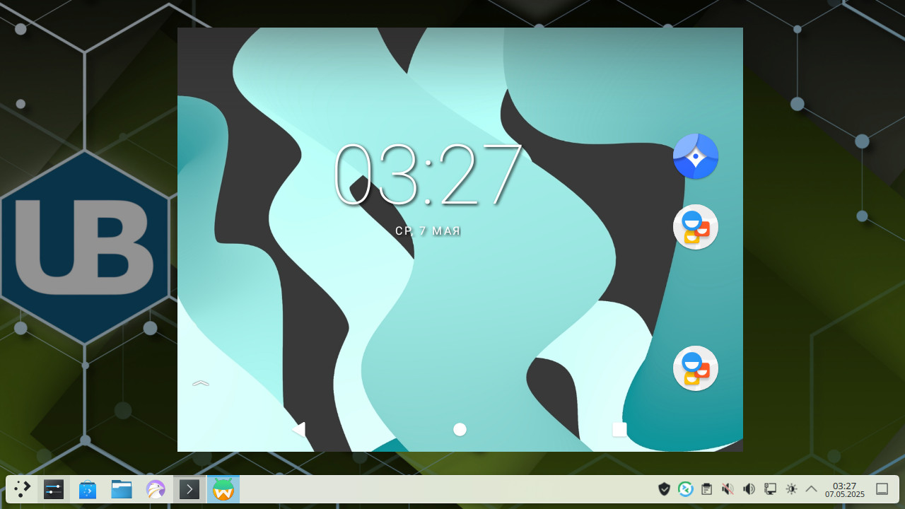Image resolution: width=905 pixels, height=509 pixels.
Task: Switch to the Konsole terminal taskbar entry
Action: click(189, 489)
